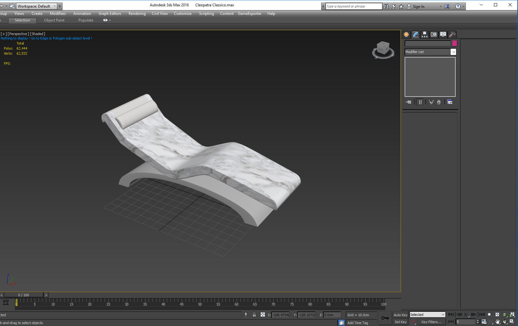Expand the InfoCenter search field arrow
This screenshot has height=326, width=518.
(x=323, y=6)
